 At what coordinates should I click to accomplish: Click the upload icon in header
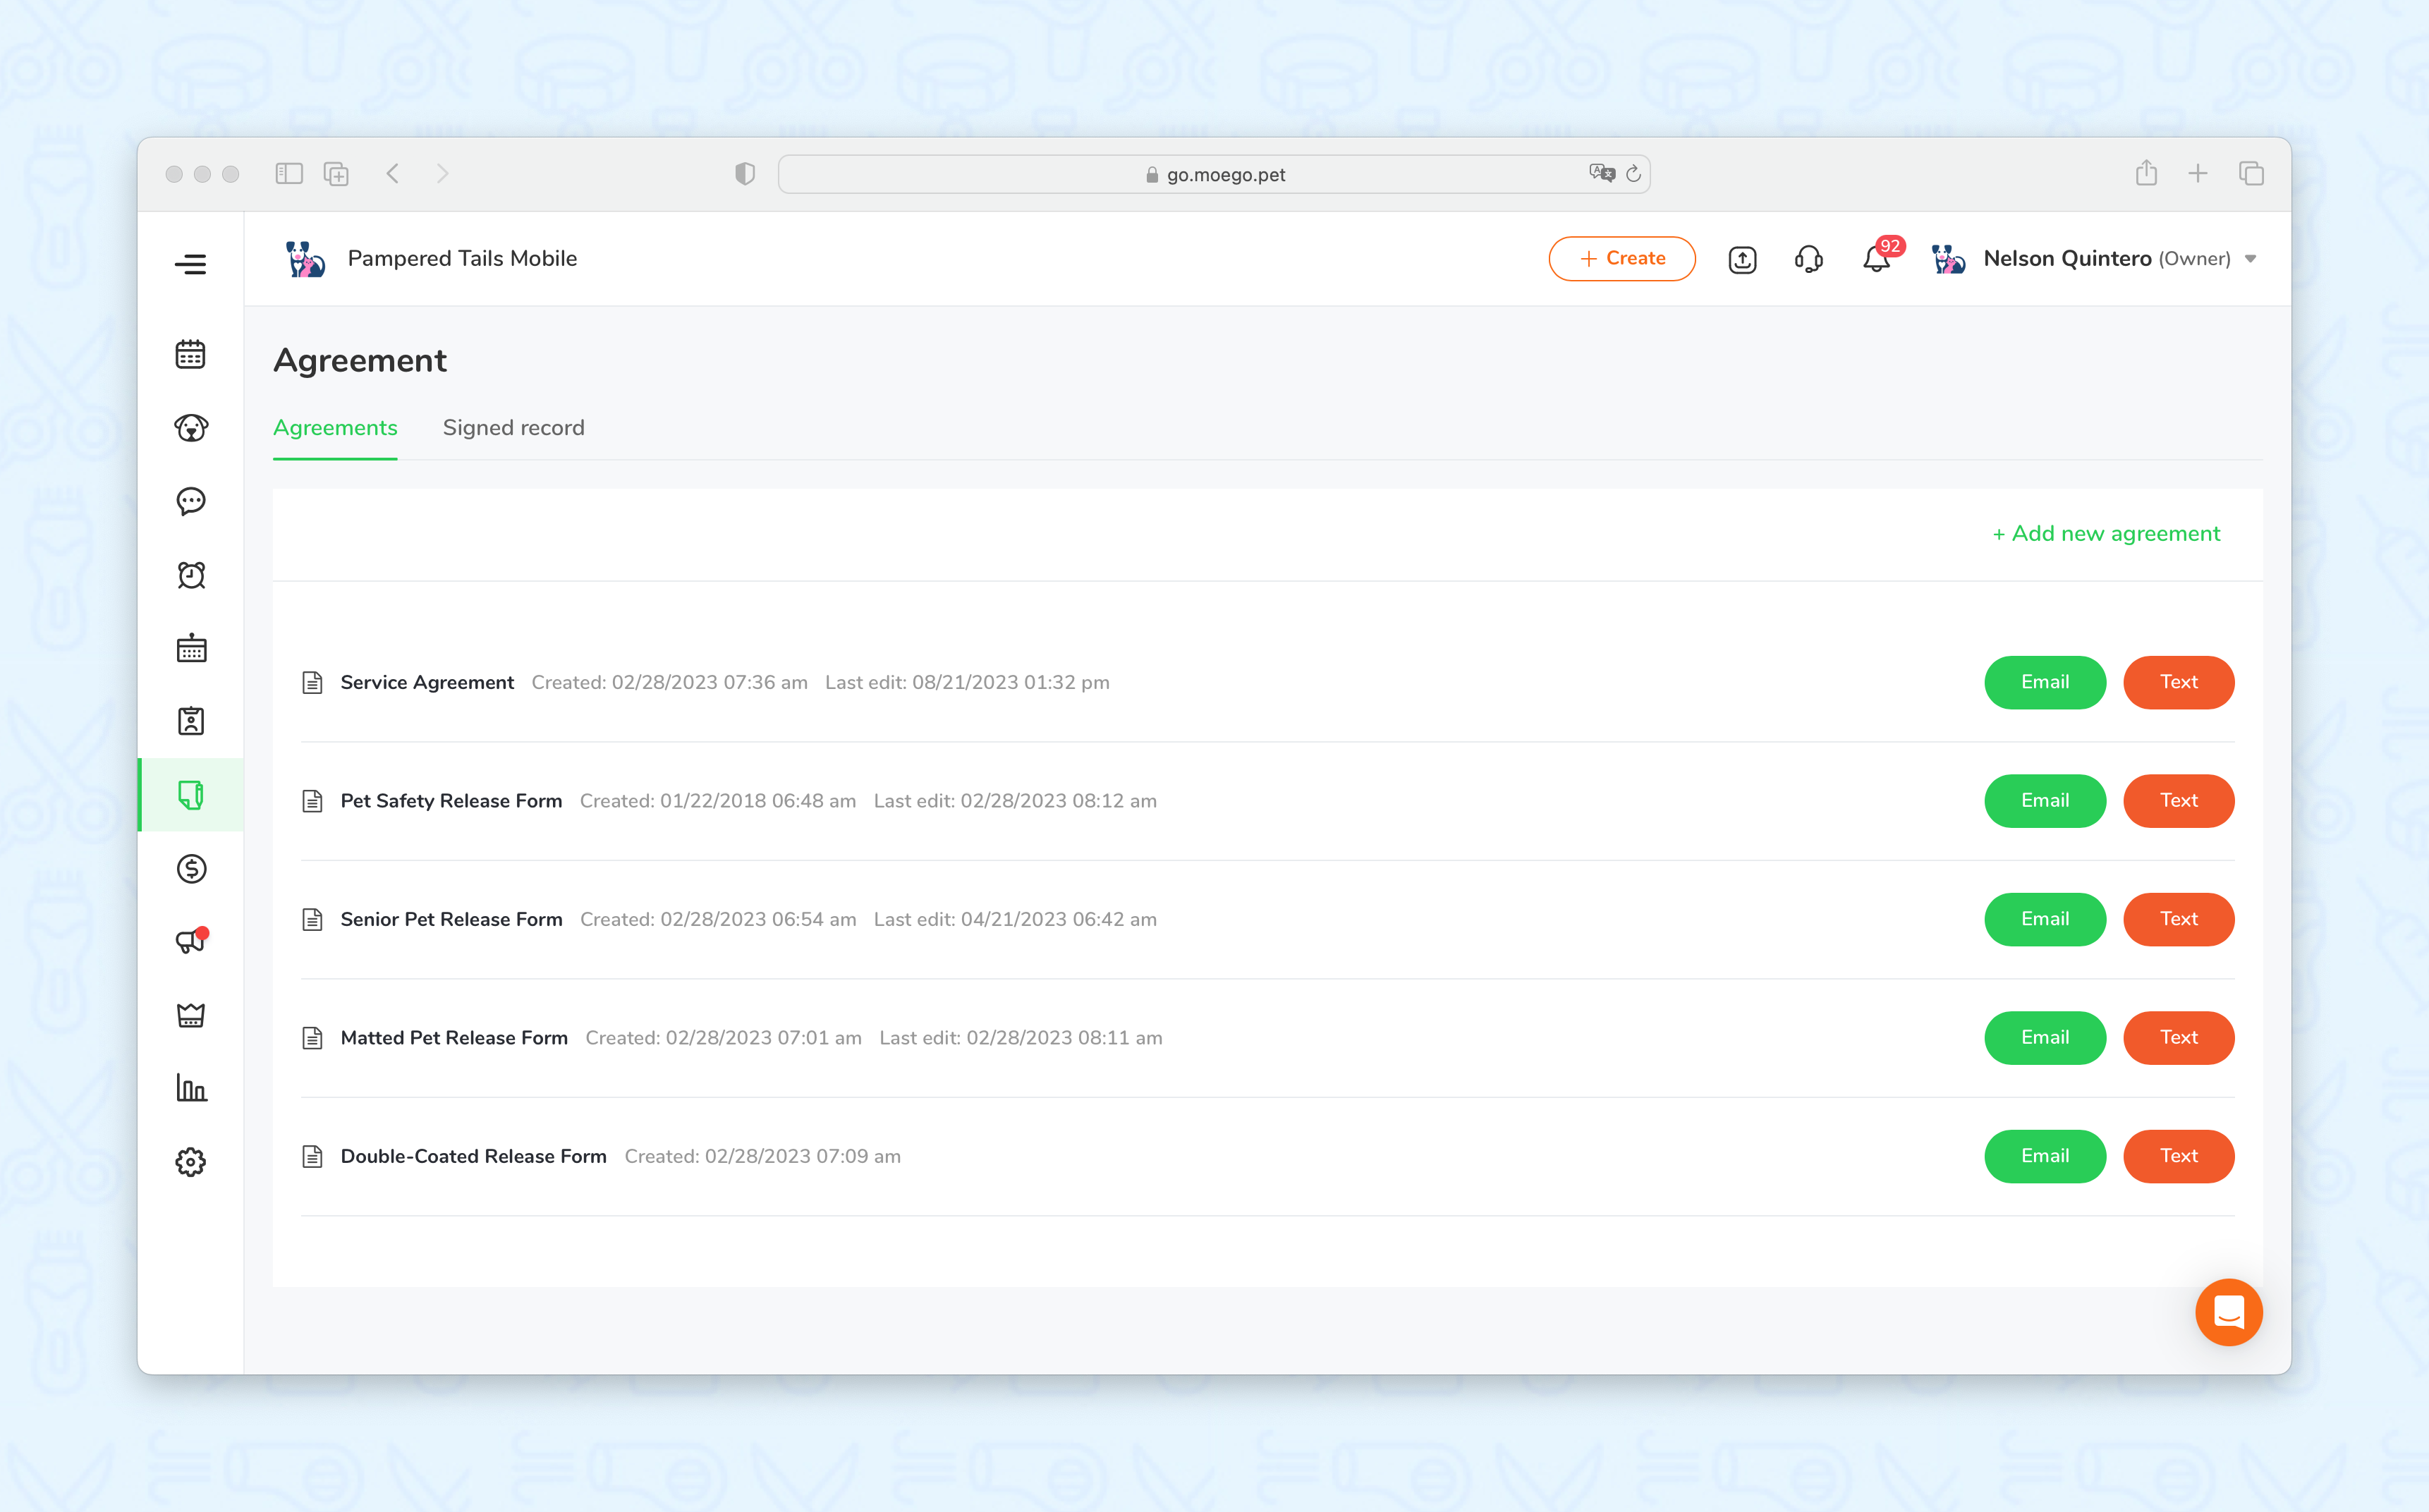click(x=1742, y=260)
